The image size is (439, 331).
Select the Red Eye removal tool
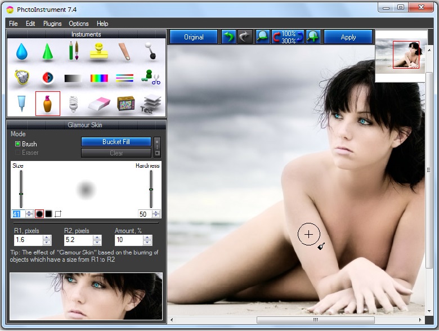(x=48, y=78)
